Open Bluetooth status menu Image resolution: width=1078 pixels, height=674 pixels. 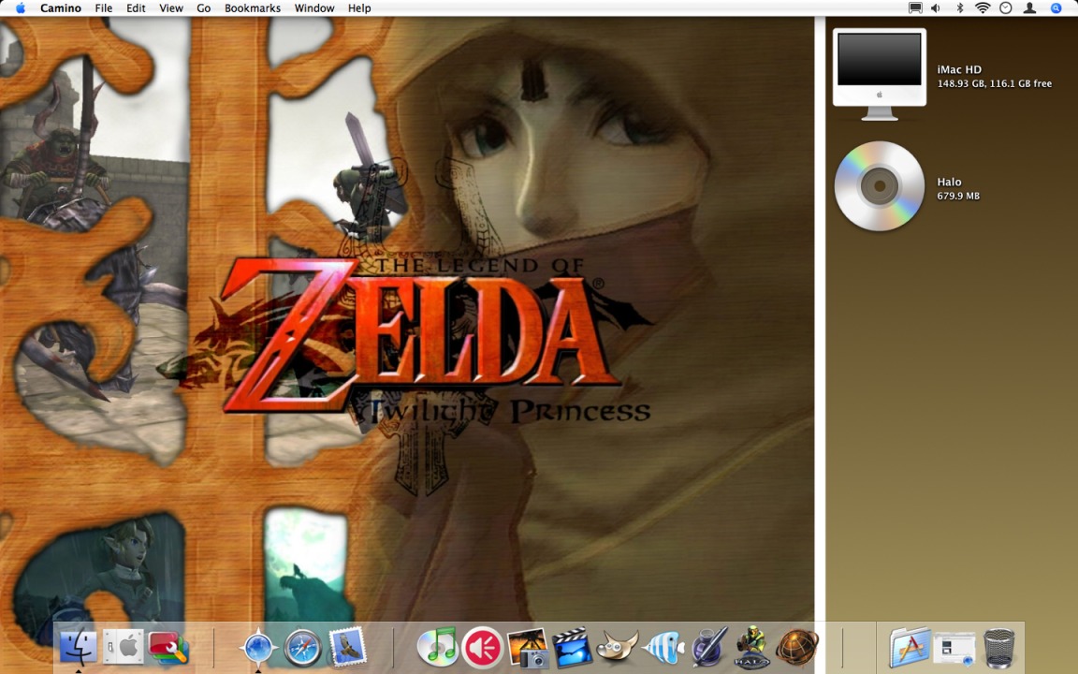click(960, 8)
